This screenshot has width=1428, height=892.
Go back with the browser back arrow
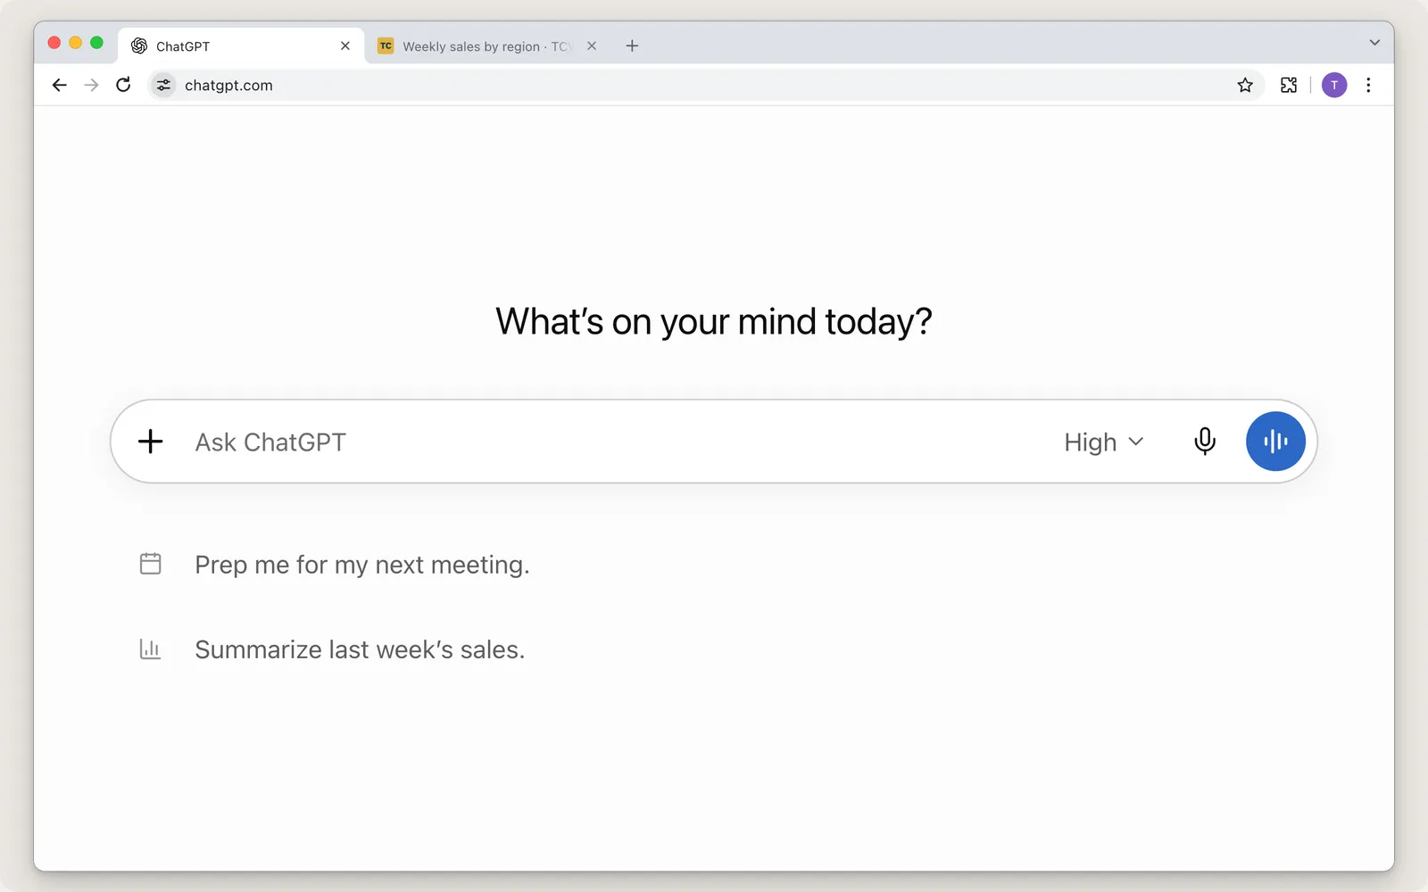coord(59,85)
